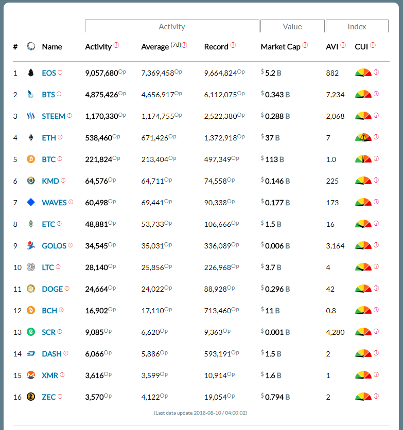Click the info icon next to CUI header

(373, 45)
